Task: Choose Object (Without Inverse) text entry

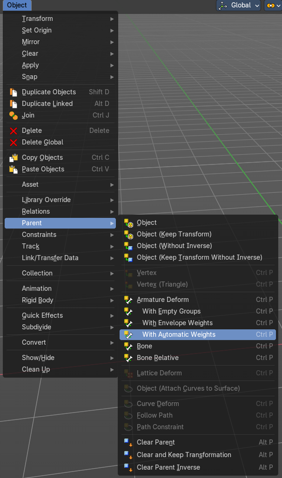Action: (x=175, y=246)
